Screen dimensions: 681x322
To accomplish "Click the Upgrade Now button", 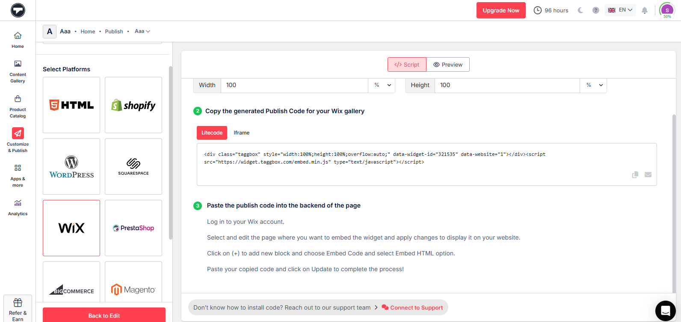I will coord(501,10).
